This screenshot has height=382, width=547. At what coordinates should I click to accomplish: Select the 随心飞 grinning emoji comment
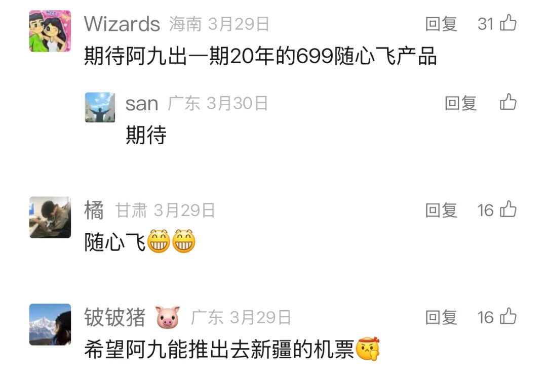tap(140, 241)
